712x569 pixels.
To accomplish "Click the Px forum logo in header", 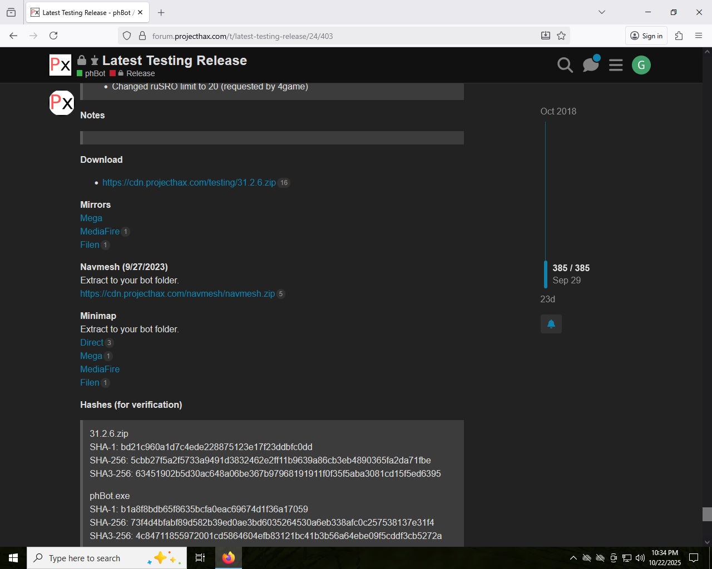I will pyautogui.click(x=60, y=65).
